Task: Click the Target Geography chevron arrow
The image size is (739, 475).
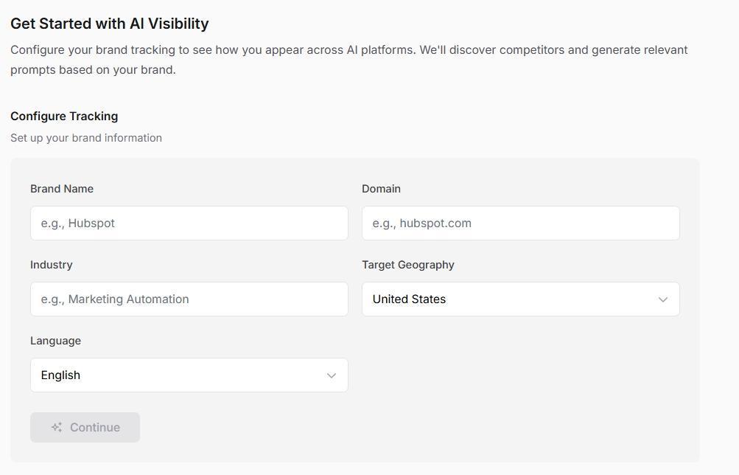Action: click(662, 299)
